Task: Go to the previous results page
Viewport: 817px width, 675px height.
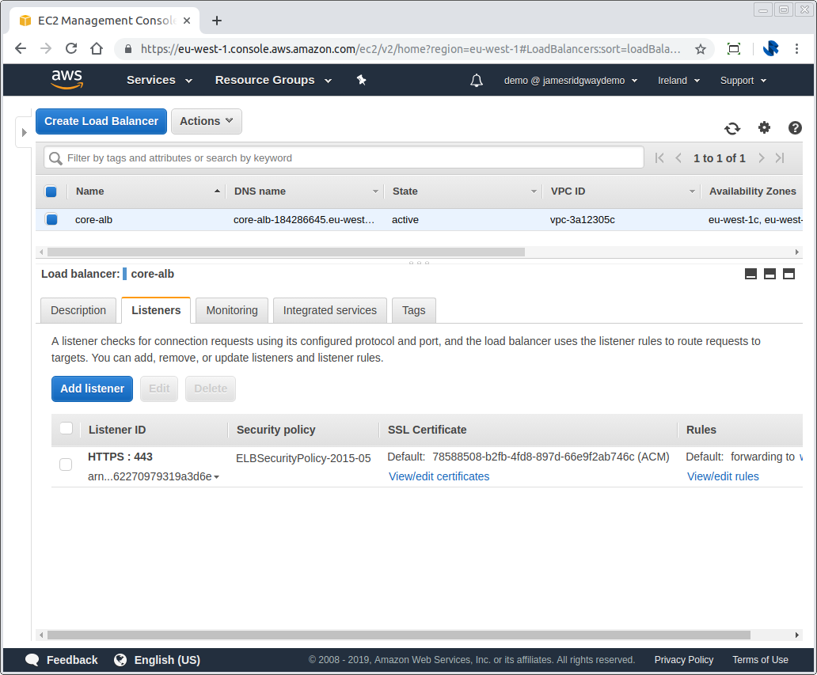Action: pos(678,157)
